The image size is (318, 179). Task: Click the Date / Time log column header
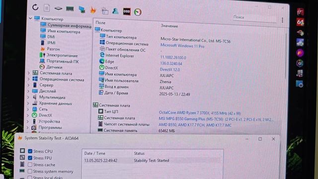[95, 154]
